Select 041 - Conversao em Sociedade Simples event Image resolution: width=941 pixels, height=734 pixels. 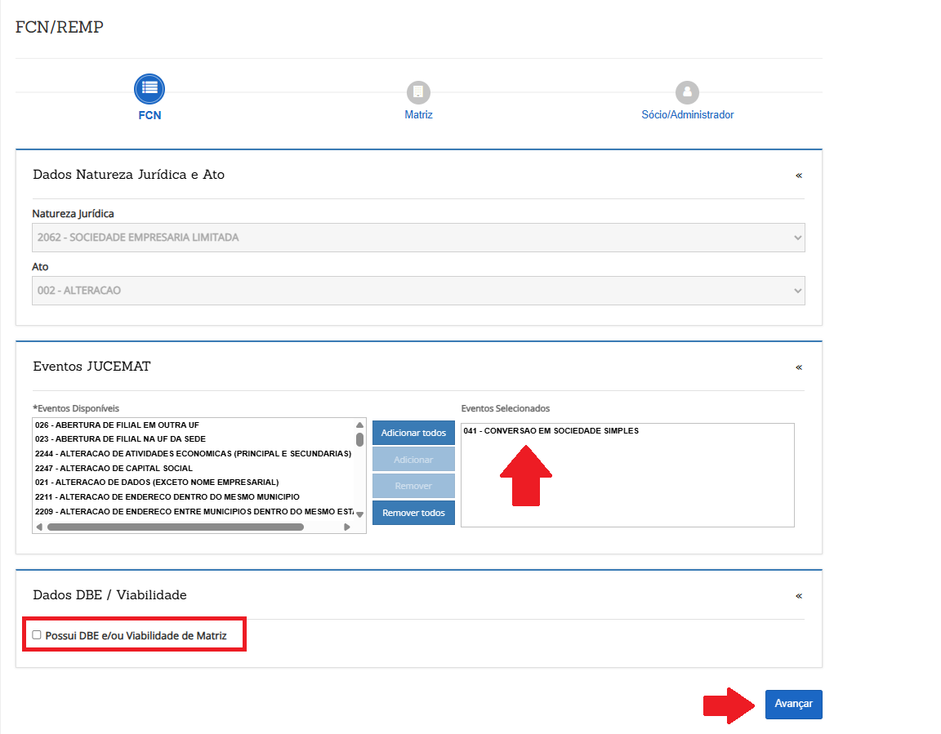(551, 431)
